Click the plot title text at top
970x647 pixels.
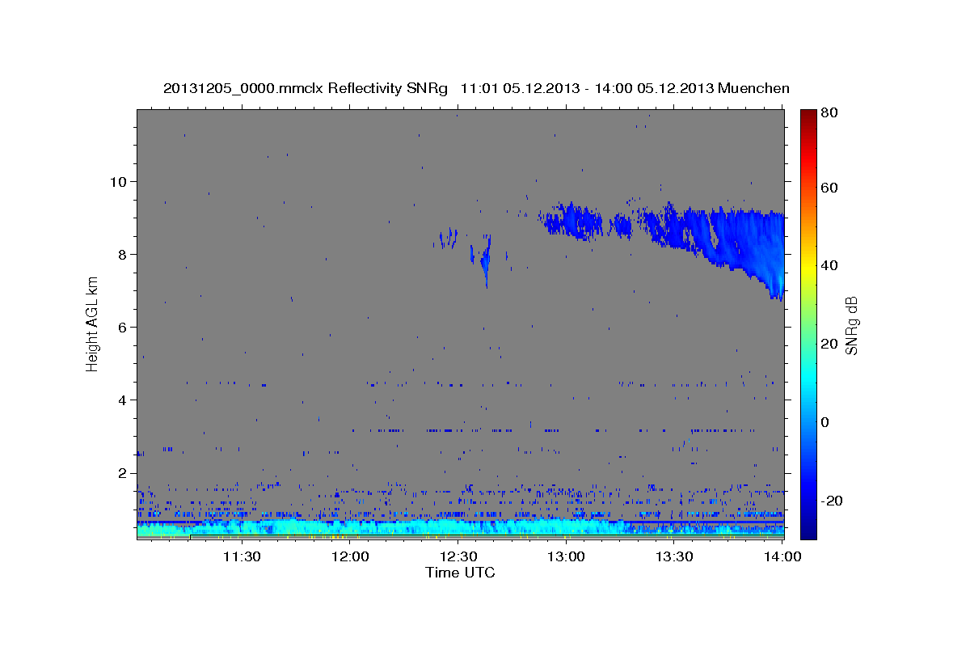click(x=476, y=88)
